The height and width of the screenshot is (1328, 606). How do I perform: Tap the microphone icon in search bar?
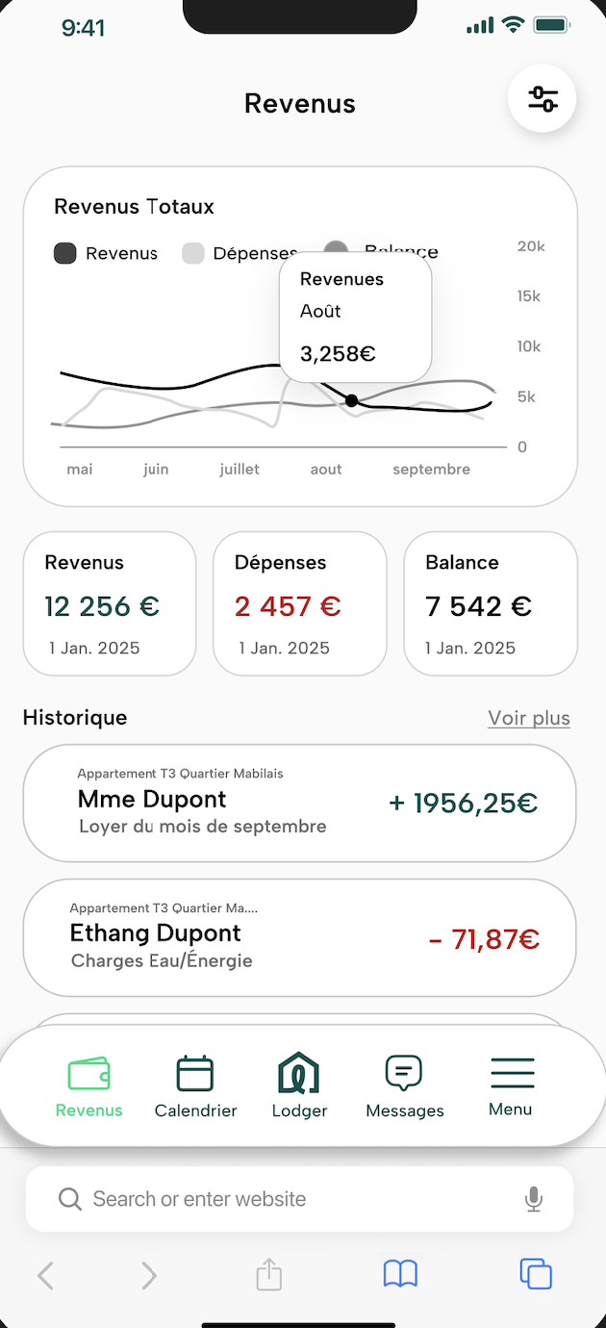tap(534, 1199)
